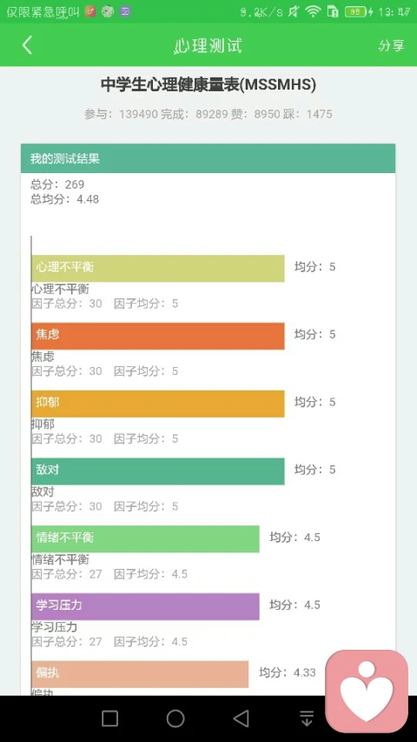Select the 抑郁 amber bar

pos(158,404)
